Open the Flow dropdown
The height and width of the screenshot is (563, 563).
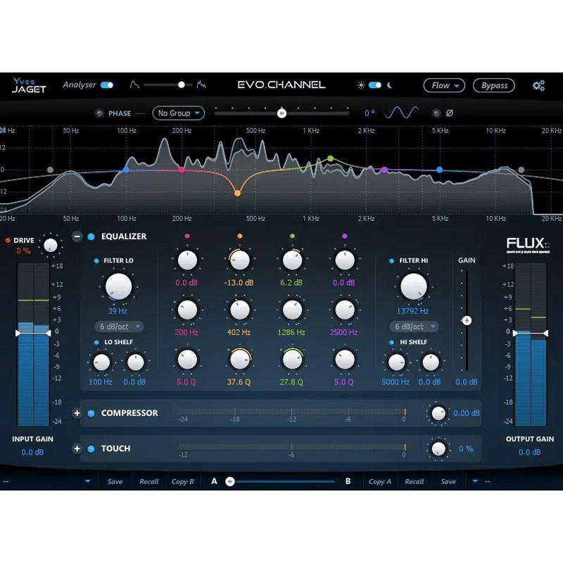click(x=444, y=85)
